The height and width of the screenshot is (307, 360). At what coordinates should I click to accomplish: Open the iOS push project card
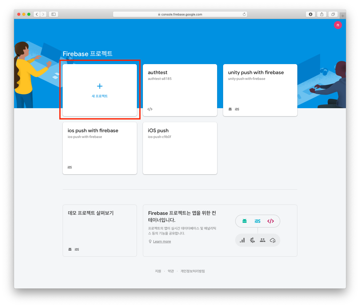point(180,148)
